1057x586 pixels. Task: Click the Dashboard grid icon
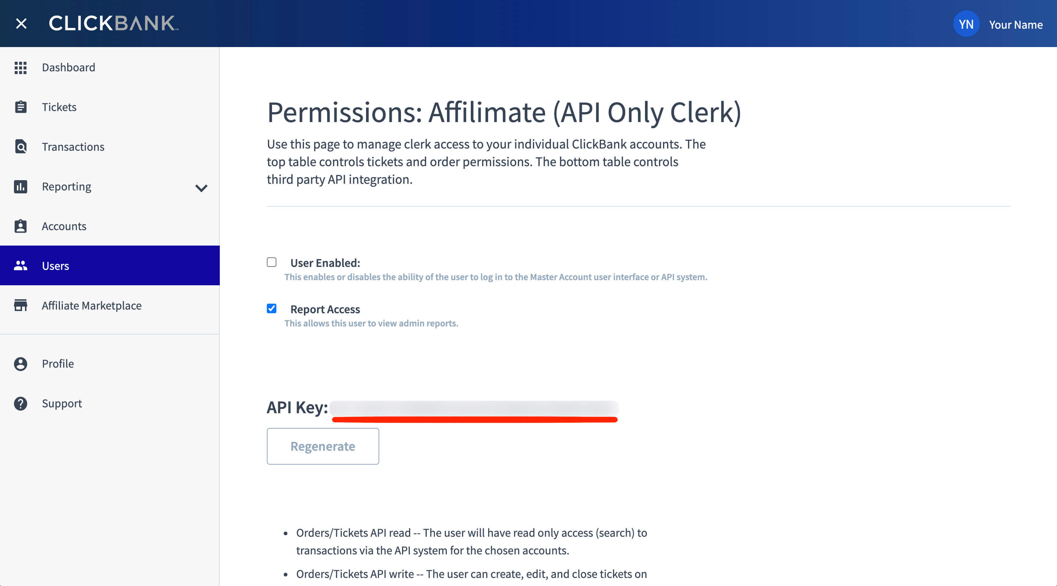pyautogui.click(x=21, y=68)
